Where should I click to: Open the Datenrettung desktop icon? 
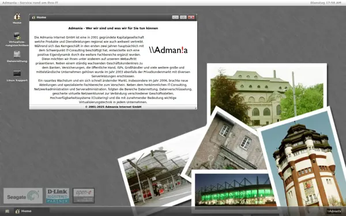[x=17, y=56]
